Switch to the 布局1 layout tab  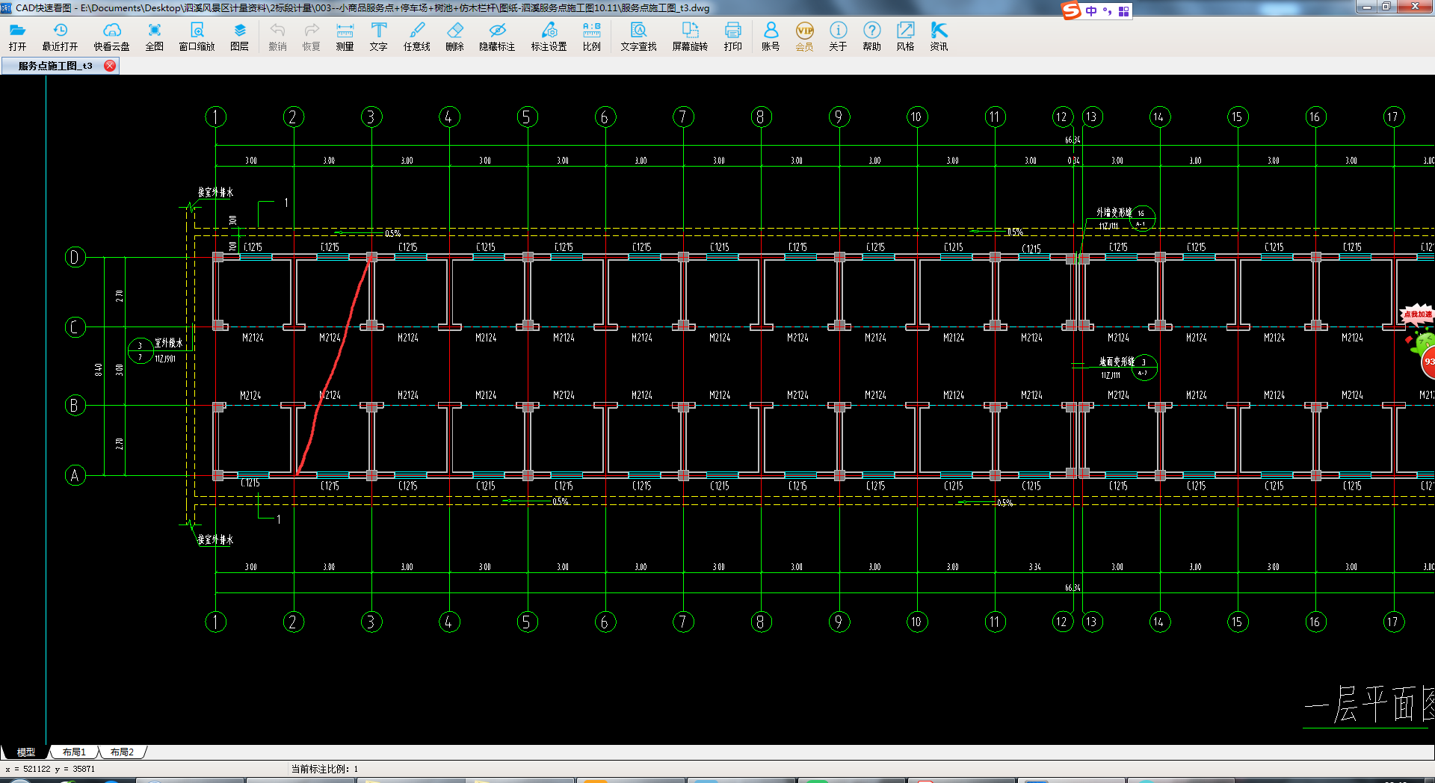pos(74,752)
